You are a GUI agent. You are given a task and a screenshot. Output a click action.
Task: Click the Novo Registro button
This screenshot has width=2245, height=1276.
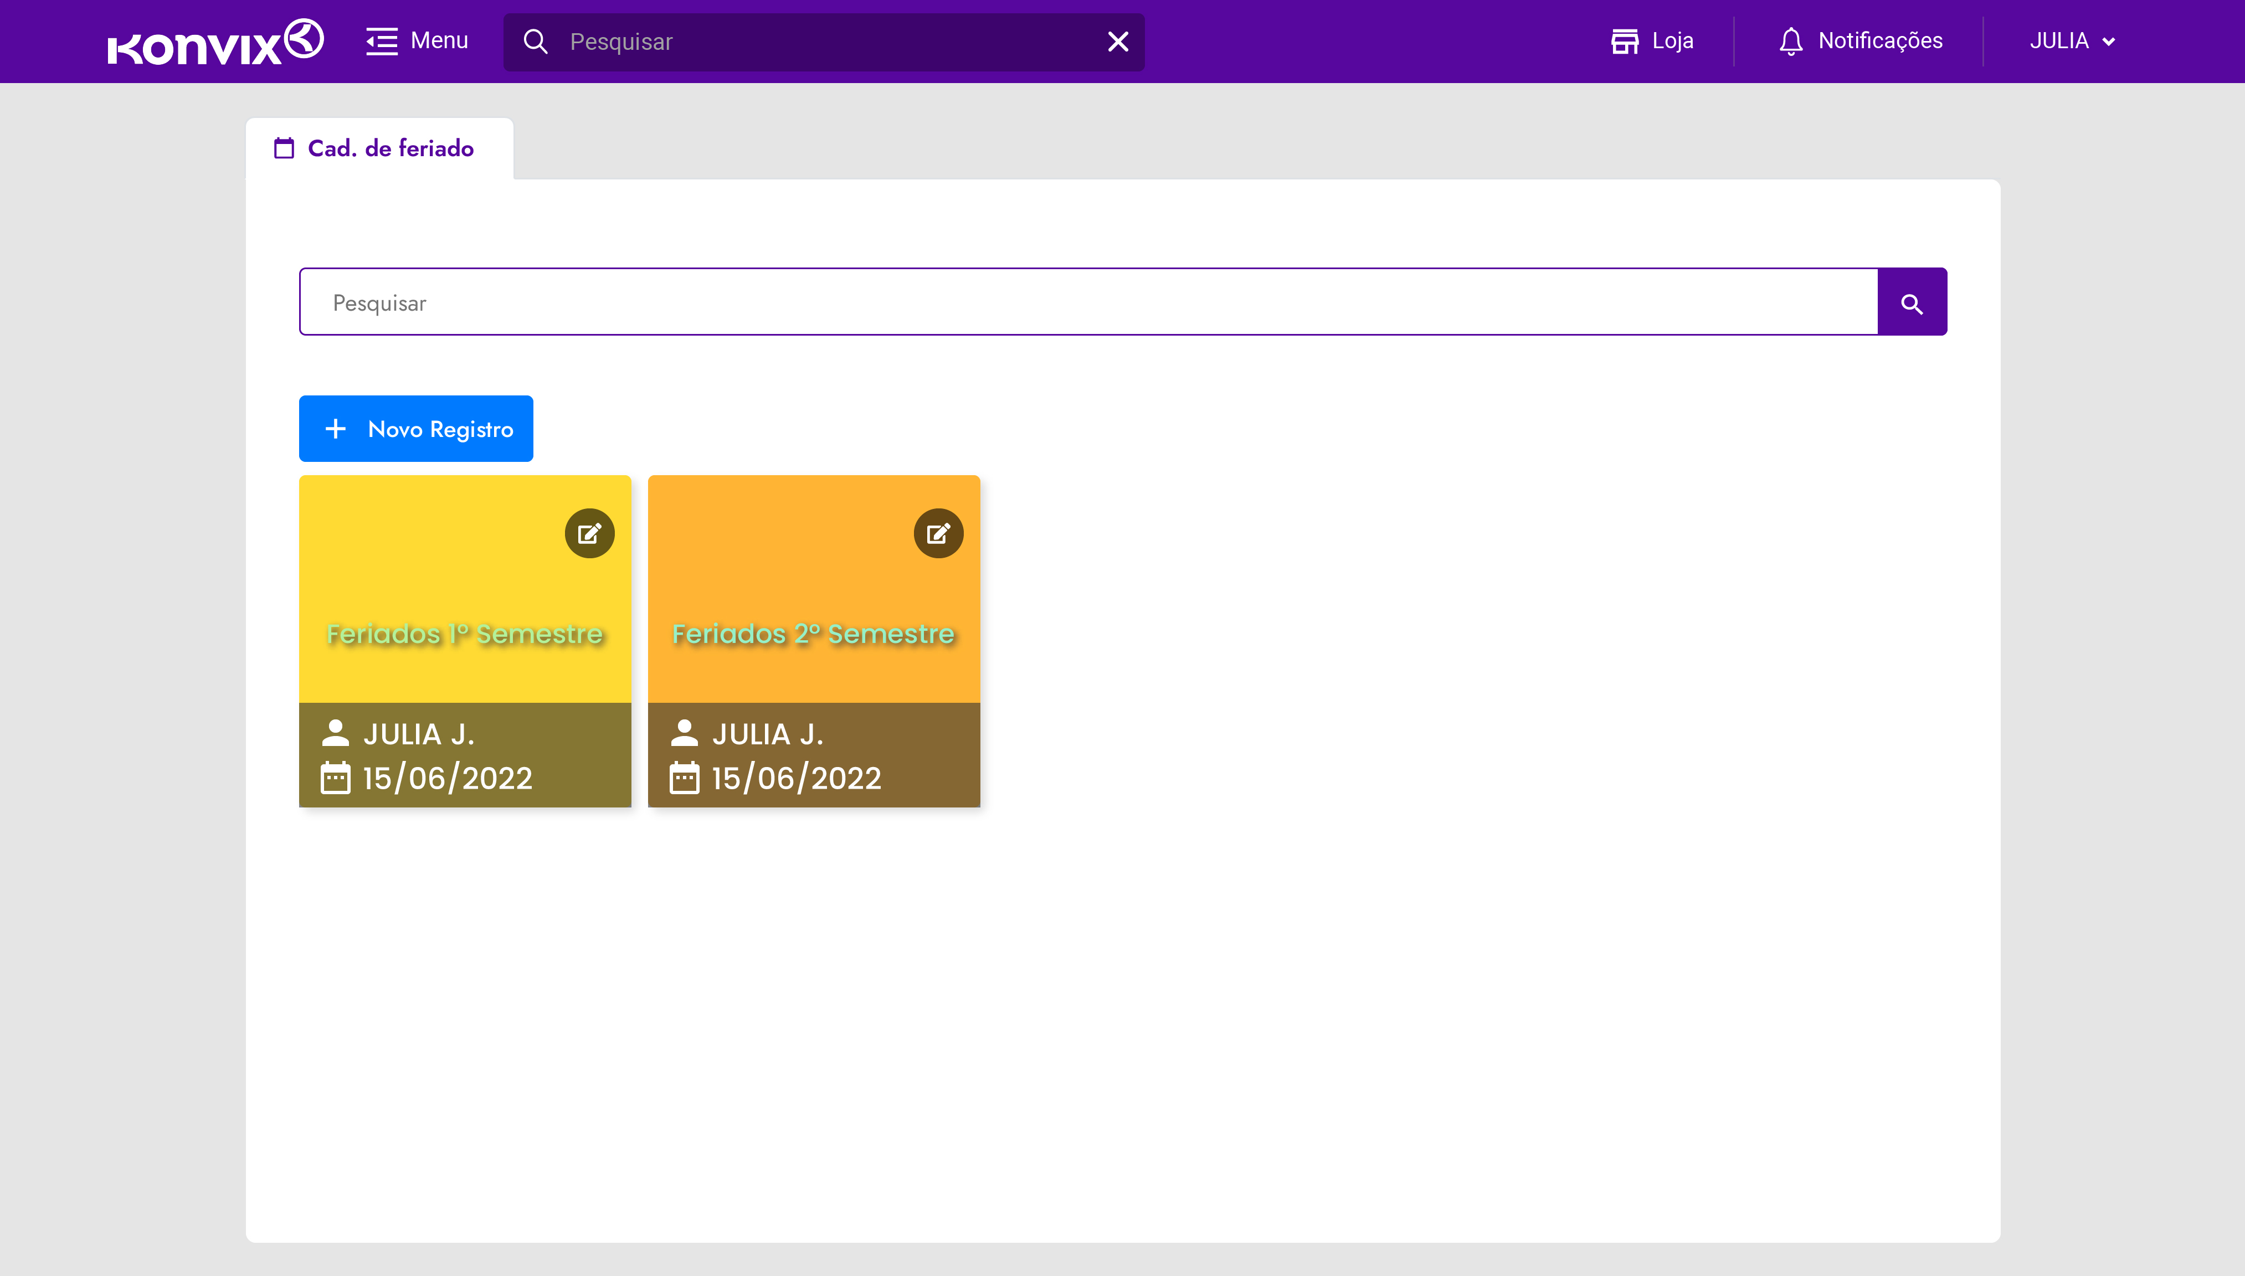tap(415, 429)
